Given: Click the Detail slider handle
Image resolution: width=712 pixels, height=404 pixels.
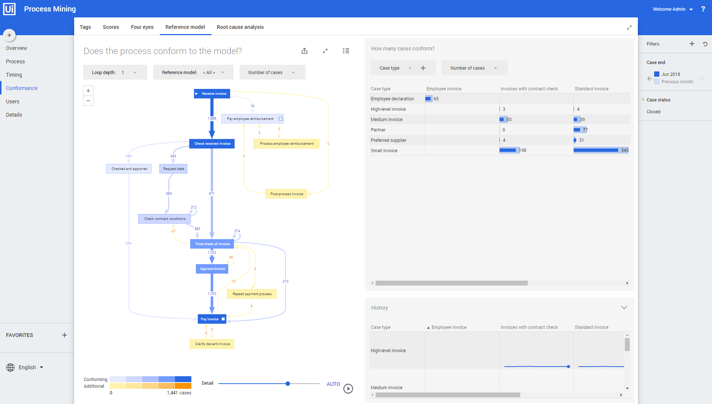Looking at the screenshot, I should [288, 384].
